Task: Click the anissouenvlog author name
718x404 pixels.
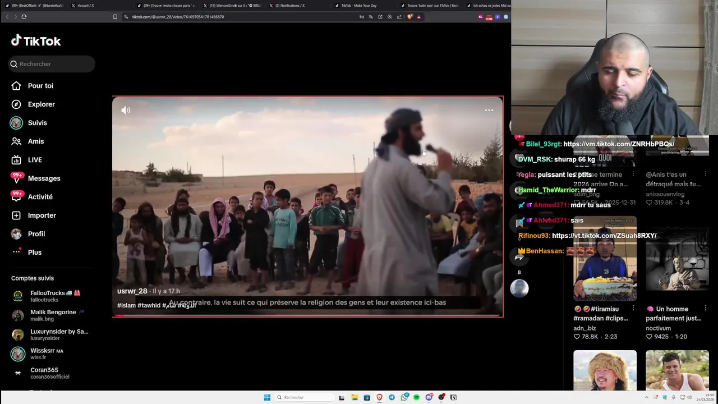Action: pos(665,194)
